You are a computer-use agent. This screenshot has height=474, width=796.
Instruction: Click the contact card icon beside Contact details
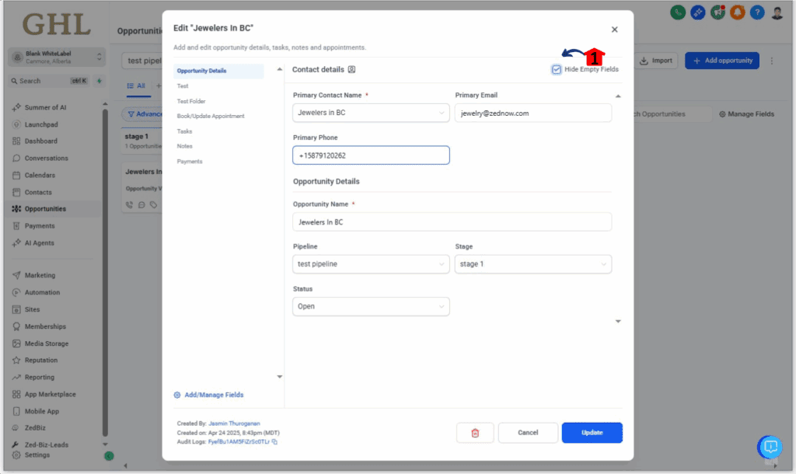351,69
